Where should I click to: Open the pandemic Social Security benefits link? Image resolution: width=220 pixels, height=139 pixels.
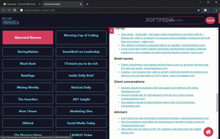coord(163,124)
